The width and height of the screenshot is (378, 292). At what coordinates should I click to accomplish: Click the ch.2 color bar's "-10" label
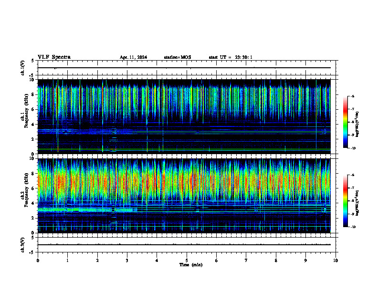(x=353, y=227)
